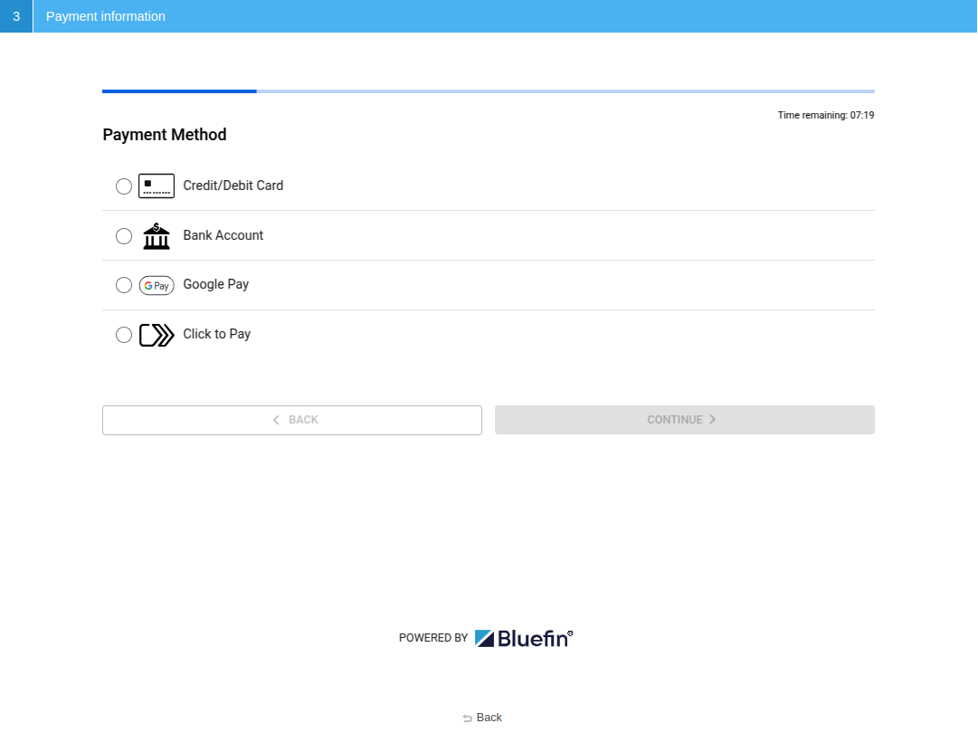Click the payment step progress bar

point(489,91)
